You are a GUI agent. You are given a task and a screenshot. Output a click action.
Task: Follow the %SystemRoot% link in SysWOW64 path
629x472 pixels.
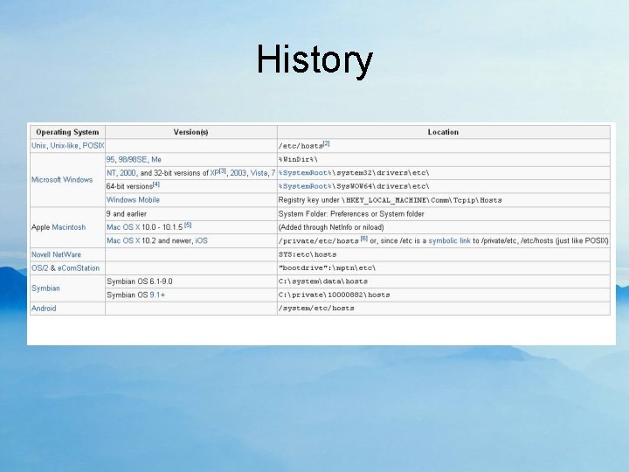click(305, 186)
